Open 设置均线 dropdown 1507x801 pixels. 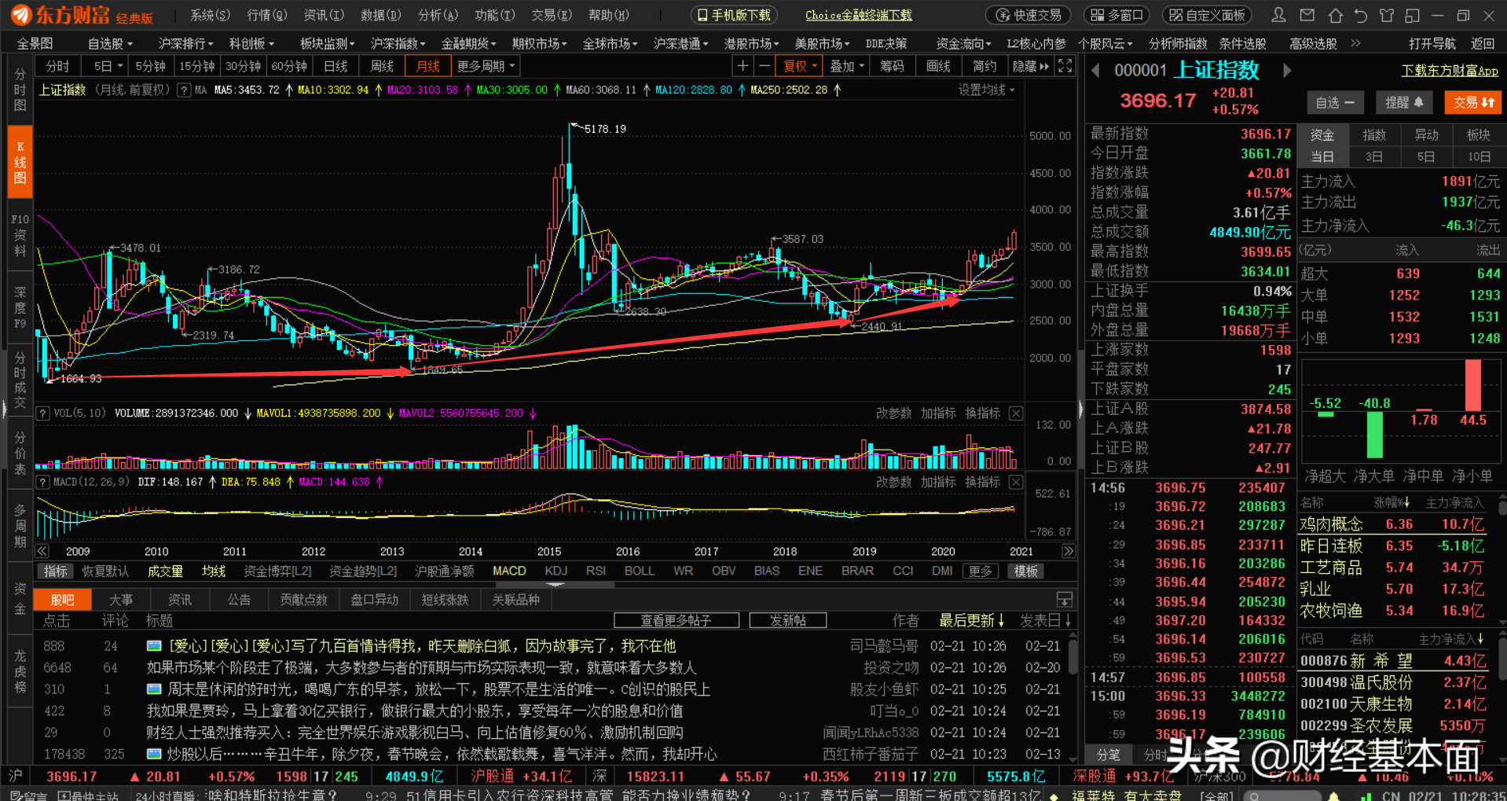click(x=986, y=90)
